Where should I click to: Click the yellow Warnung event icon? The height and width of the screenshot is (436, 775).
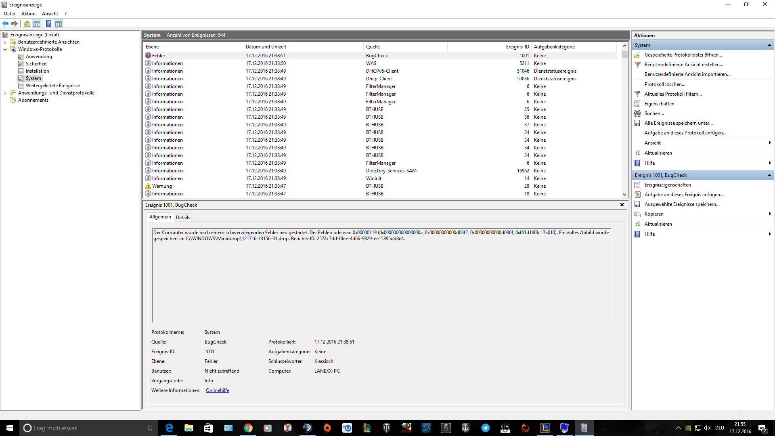point(148,186)
